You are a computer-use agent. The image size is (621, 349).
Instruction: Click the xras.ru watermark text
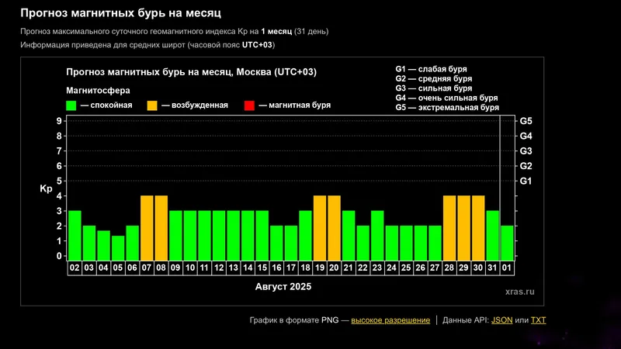(519, 292)
